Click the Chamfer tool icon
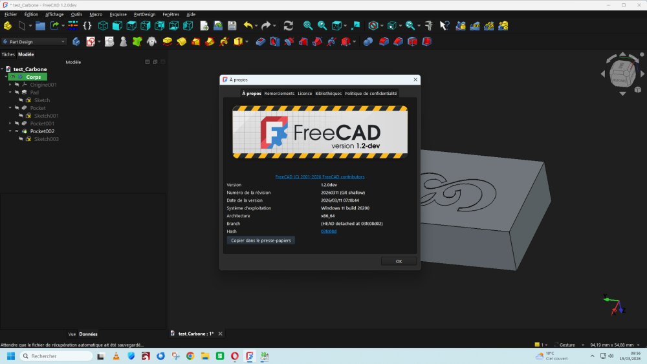This screenshot has height=364, width=647. 398,41
